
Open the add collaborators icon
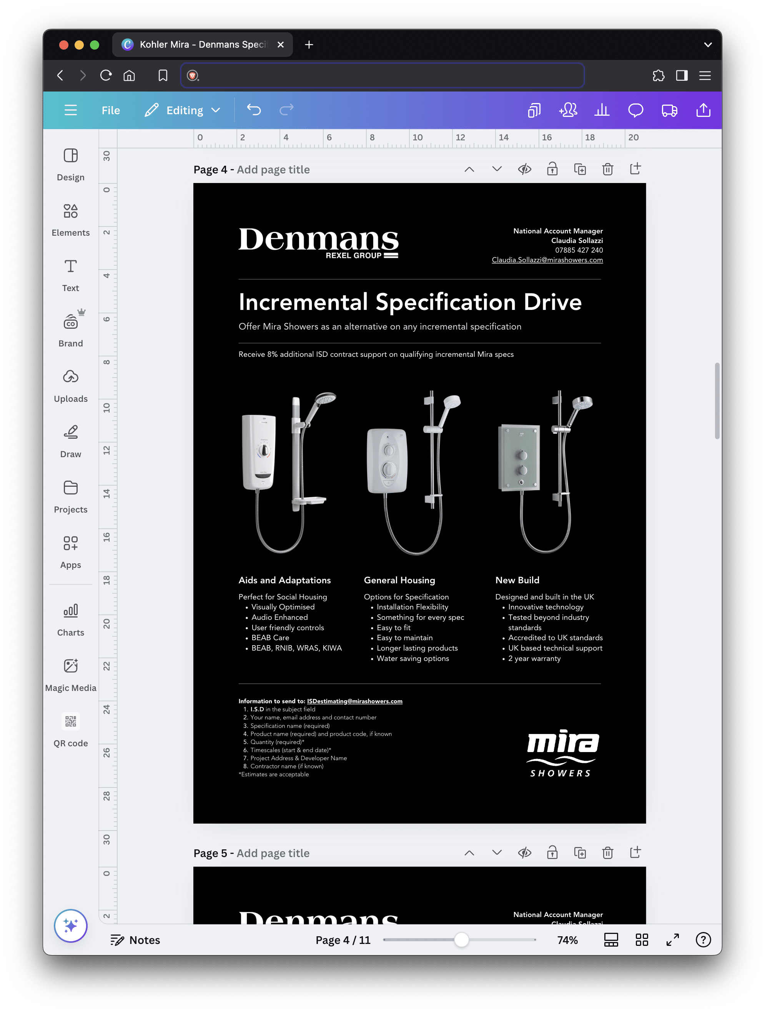(568, 110)
